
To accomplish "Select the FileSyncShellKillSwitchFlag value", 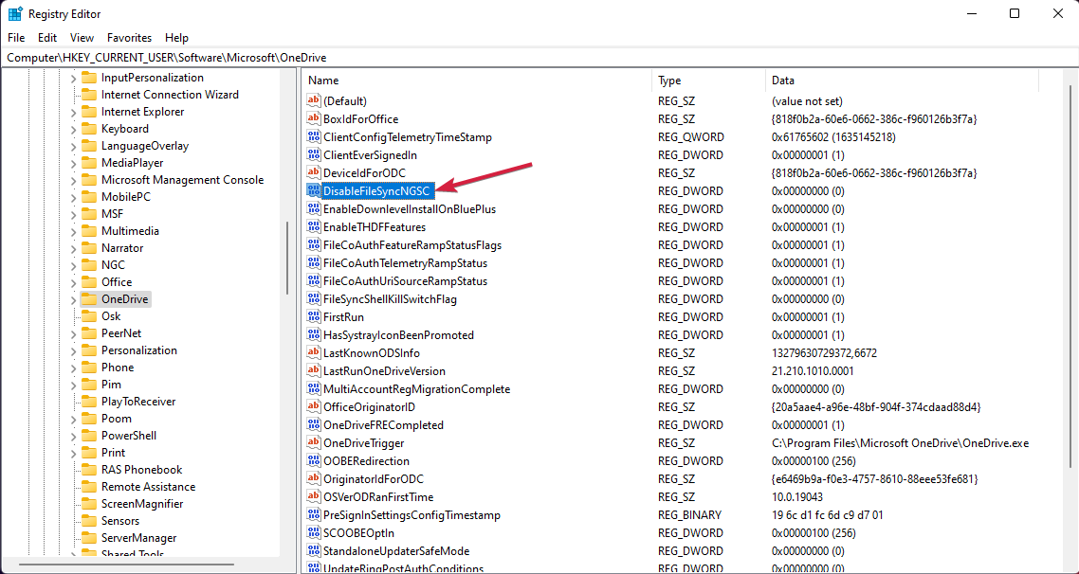I will pos(391,299).
